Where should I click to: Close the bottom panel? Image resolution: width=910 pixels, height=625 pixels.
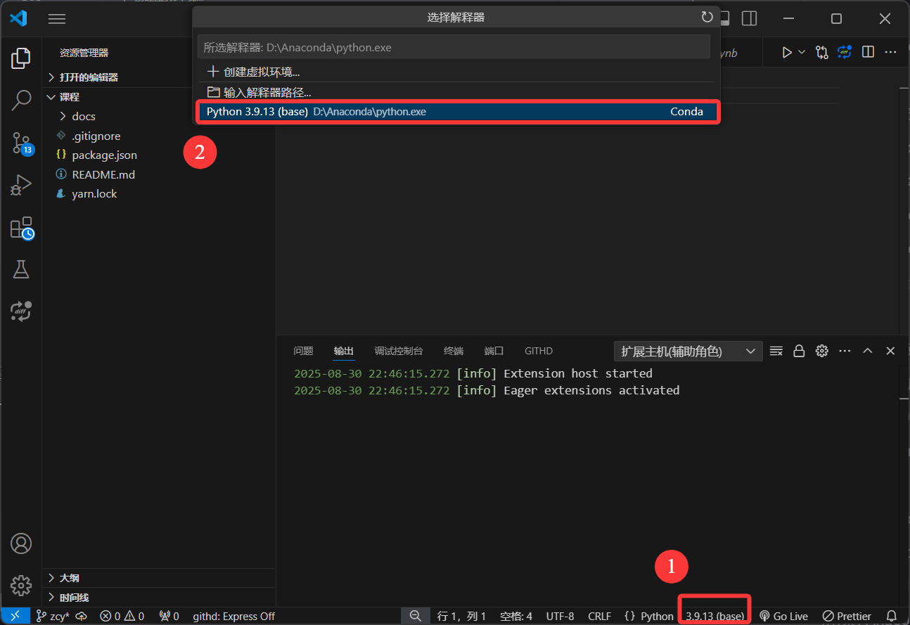pyautogui.click(x=890, y=351)
